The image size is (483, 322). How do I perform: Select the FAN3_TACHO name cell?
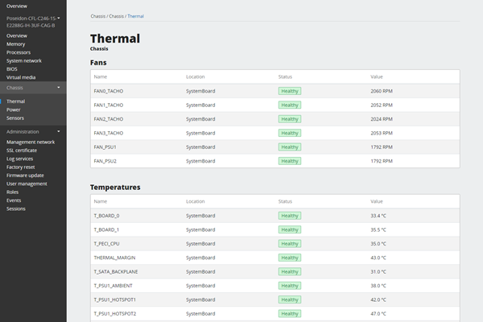tap(109, 133)
